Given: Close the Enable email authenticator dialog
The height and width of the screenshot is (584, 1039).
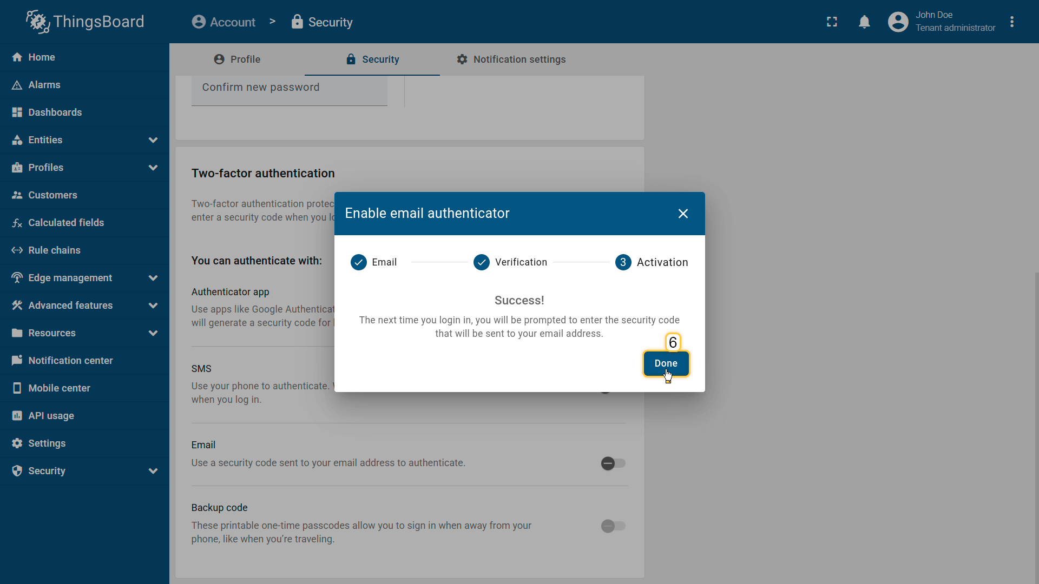Looking at the screenshot, I should pyautogui.click(x=683, y=214).
